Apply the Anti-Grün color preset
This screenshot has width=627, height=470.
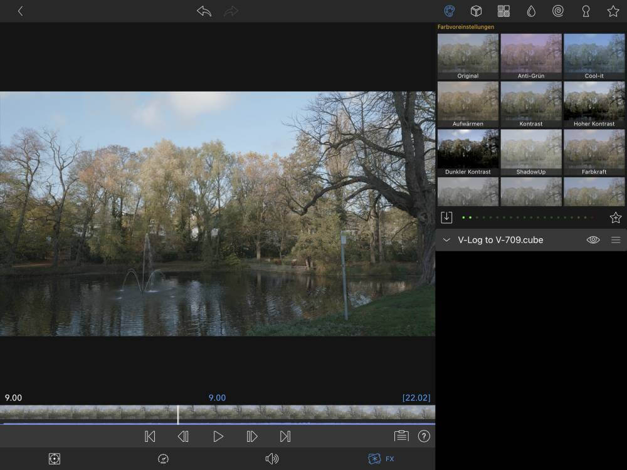click(531, 56)
